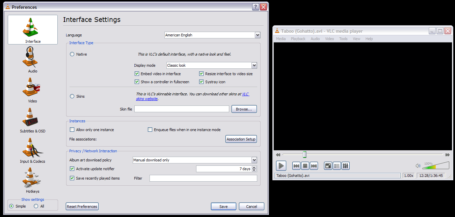Screen dimensions: 455x217
Task: Toggle fullscreen in VLC player controls
Action: pos(328,166)
